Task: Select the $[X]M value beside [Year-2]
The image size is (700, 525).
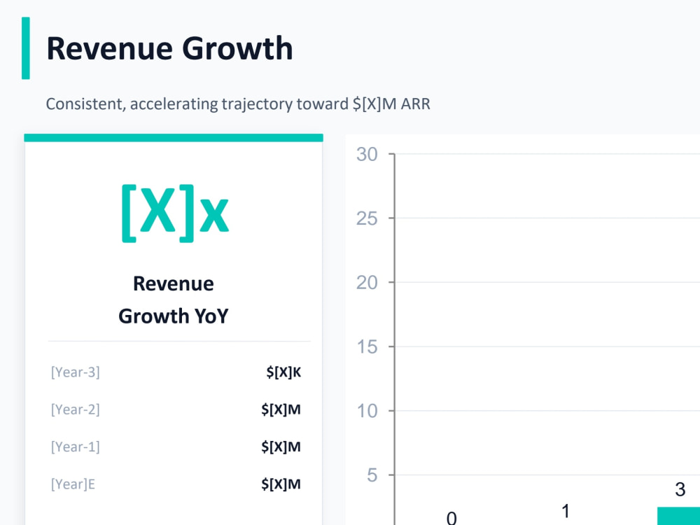Action: click(x=281, y=409)
